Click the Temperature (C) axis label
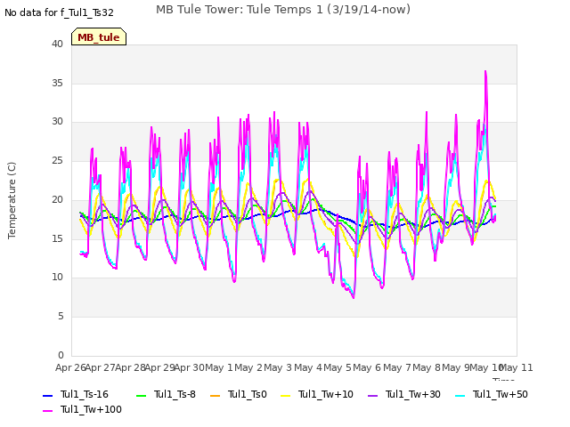Image resolution: width=570 pixels, height=427 pixels. pyautogui.click(x=12, y=200)
